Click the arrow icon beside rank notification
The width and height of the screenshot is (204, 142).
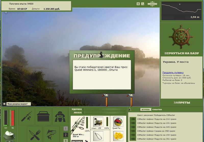(x=4, y=104)
